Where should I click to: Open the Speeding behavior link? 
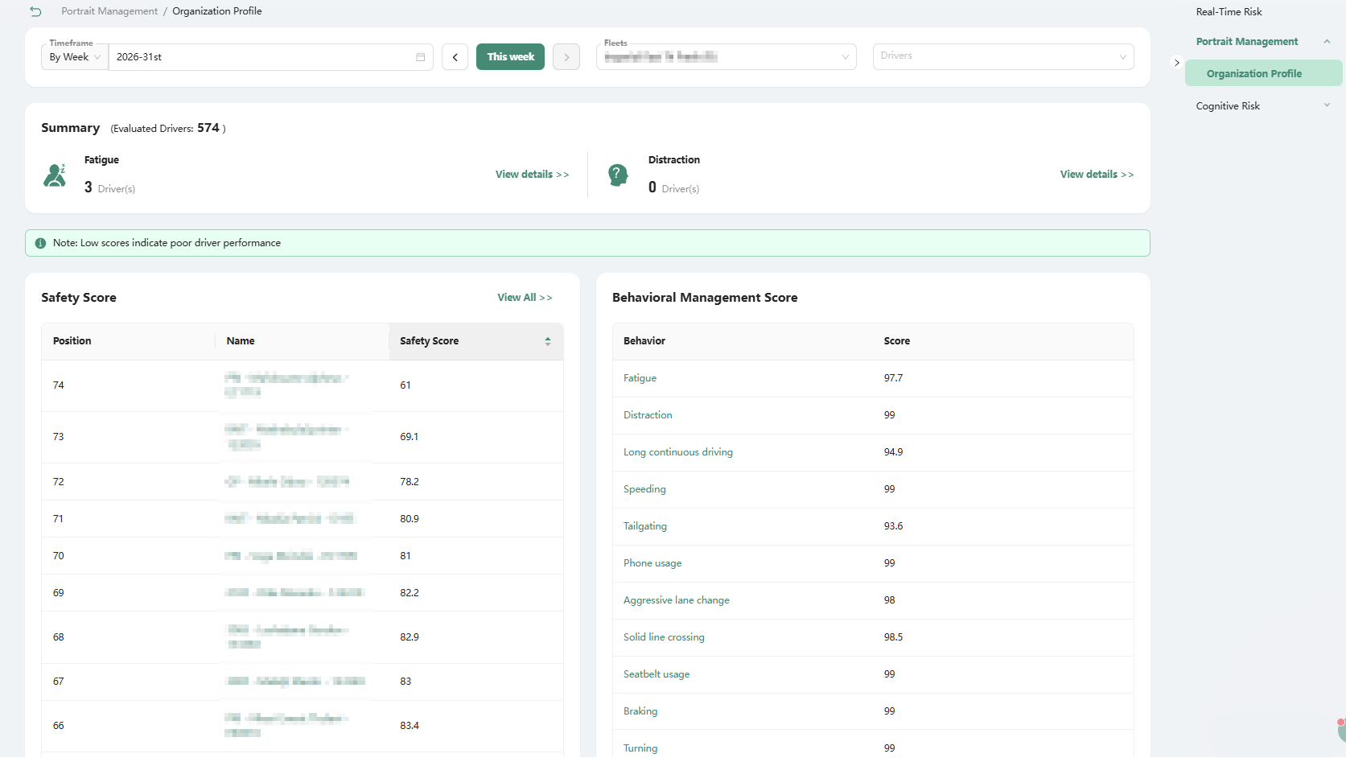[644, 489]
